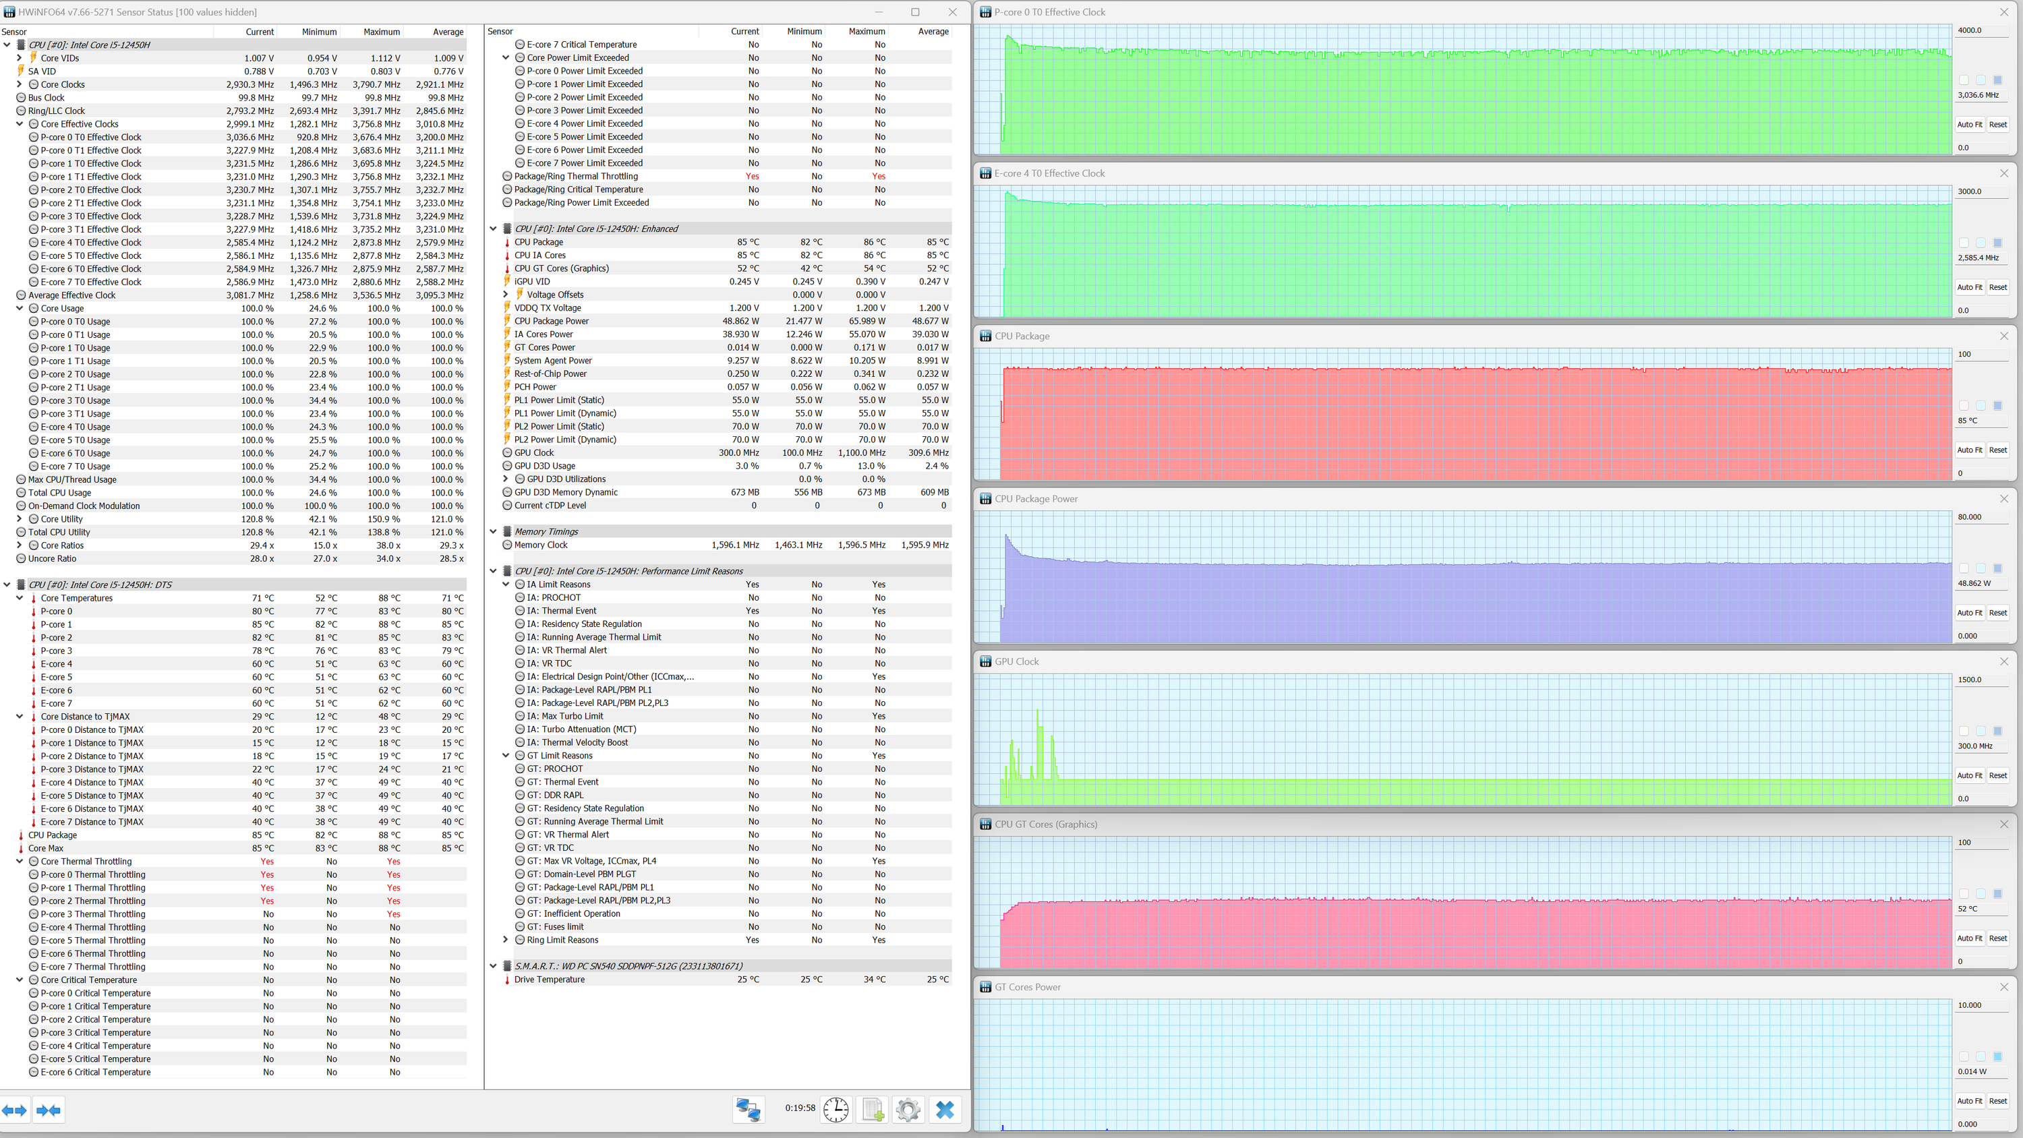The width and height of the screenshot is (2023, 1138).
Task: Open remote monitoring network computers icon
Action: click(748, 1109)
